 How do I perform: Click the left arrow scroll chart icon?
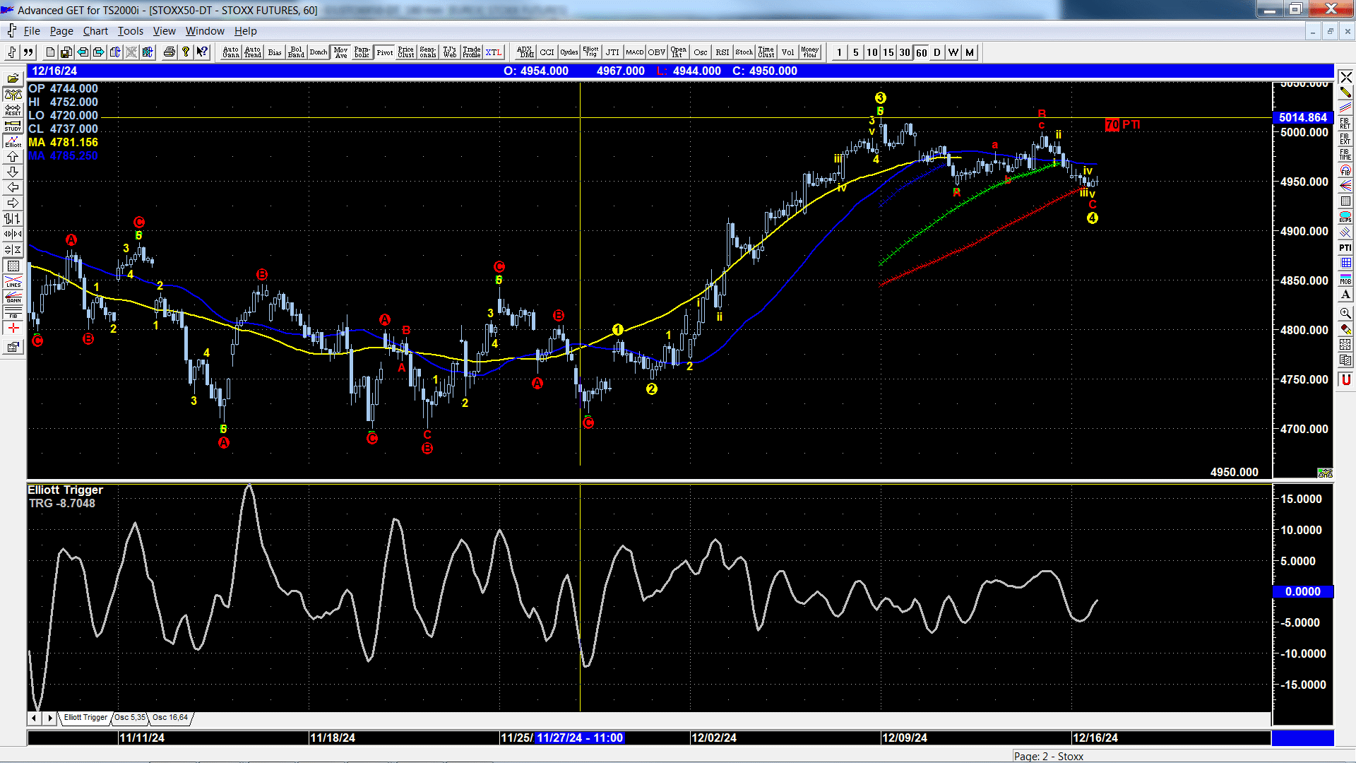(x=13, y=187)
